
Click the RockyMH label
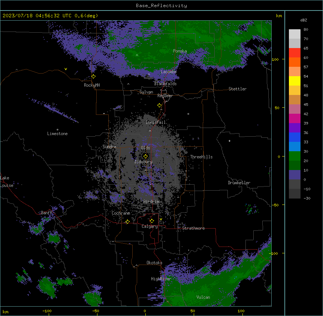tap(92, 85)
